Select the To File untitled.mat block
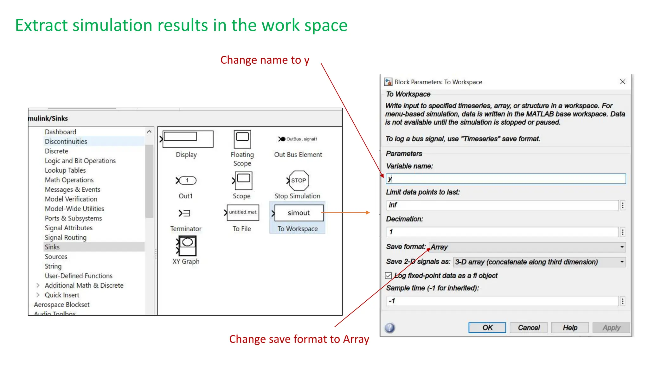This screenshot has width=649, height=365. coord(242,213)
